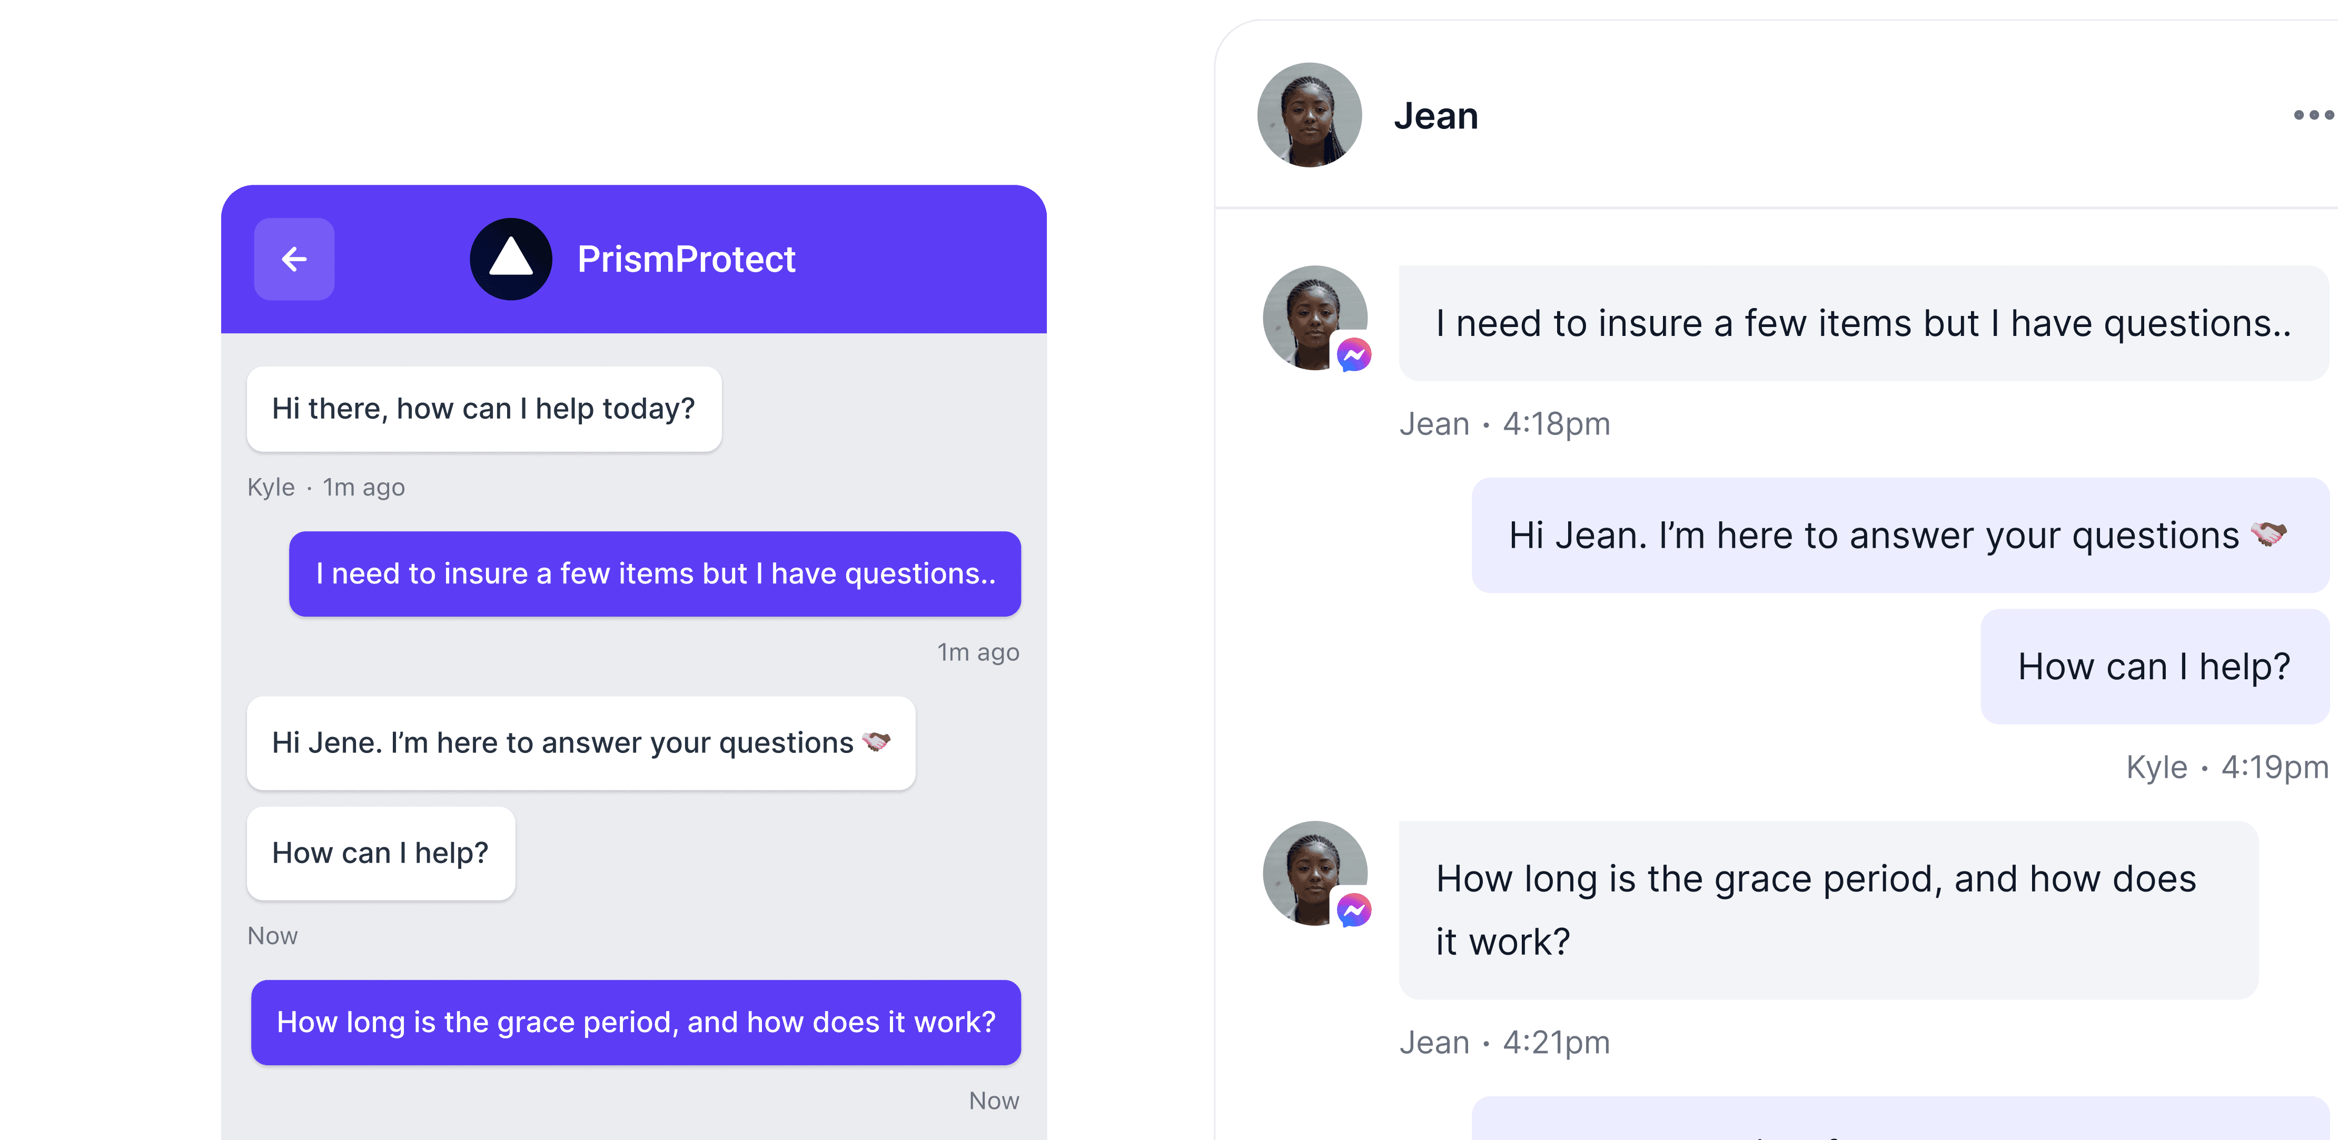This screenshot has width=2338, height=1140.
Task: Click the back arrow in PrismProtect header
Action: pos(294,260)
